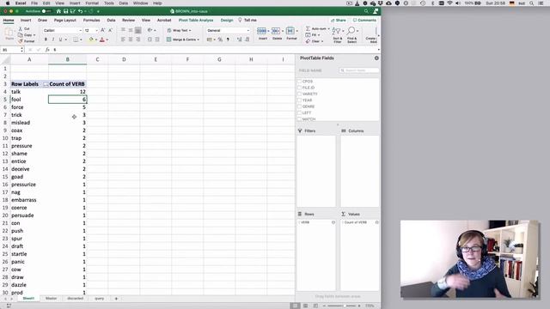Image resolution: width=550 pixels, height=309 pixels.
Task: Click the Share button
Action: pos(338,21)
